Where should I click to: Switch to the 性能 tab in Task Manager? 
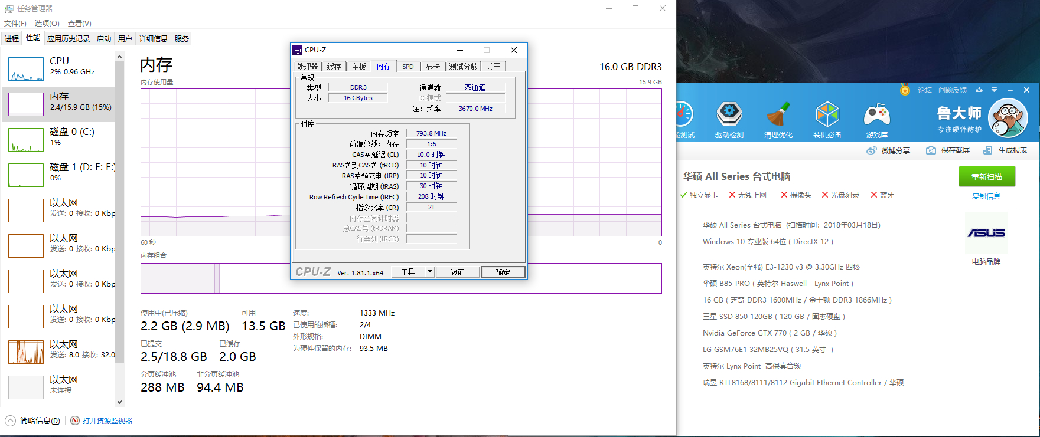[33, 38]
